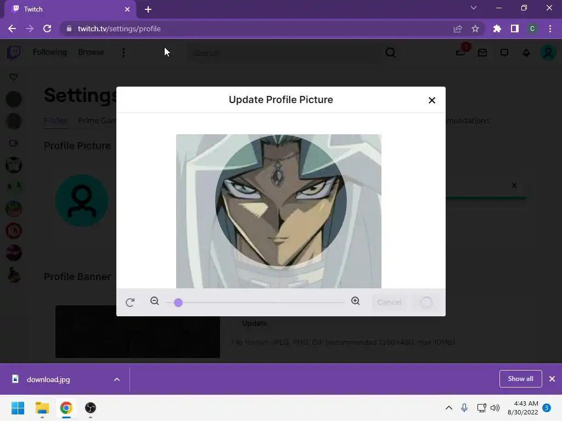Click the zoom in magnifier icon
The height and width of the screenshot is (421, 562).
coord(356,301)
